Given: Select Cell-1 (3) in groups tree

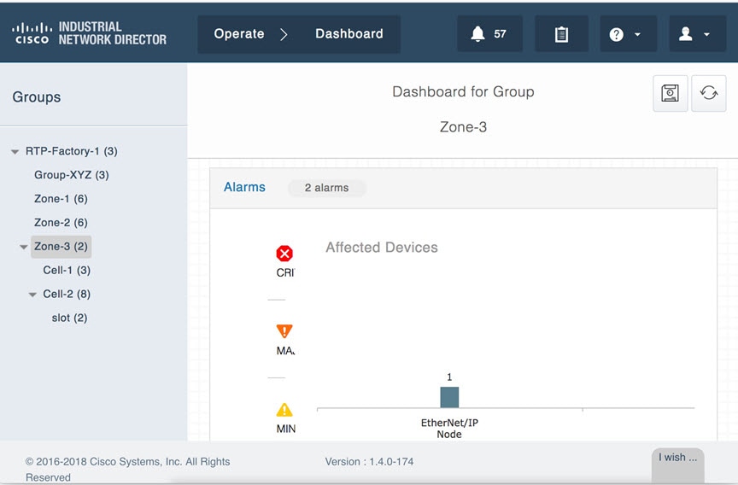Looking at the screenshot, I should pos(67,271).
